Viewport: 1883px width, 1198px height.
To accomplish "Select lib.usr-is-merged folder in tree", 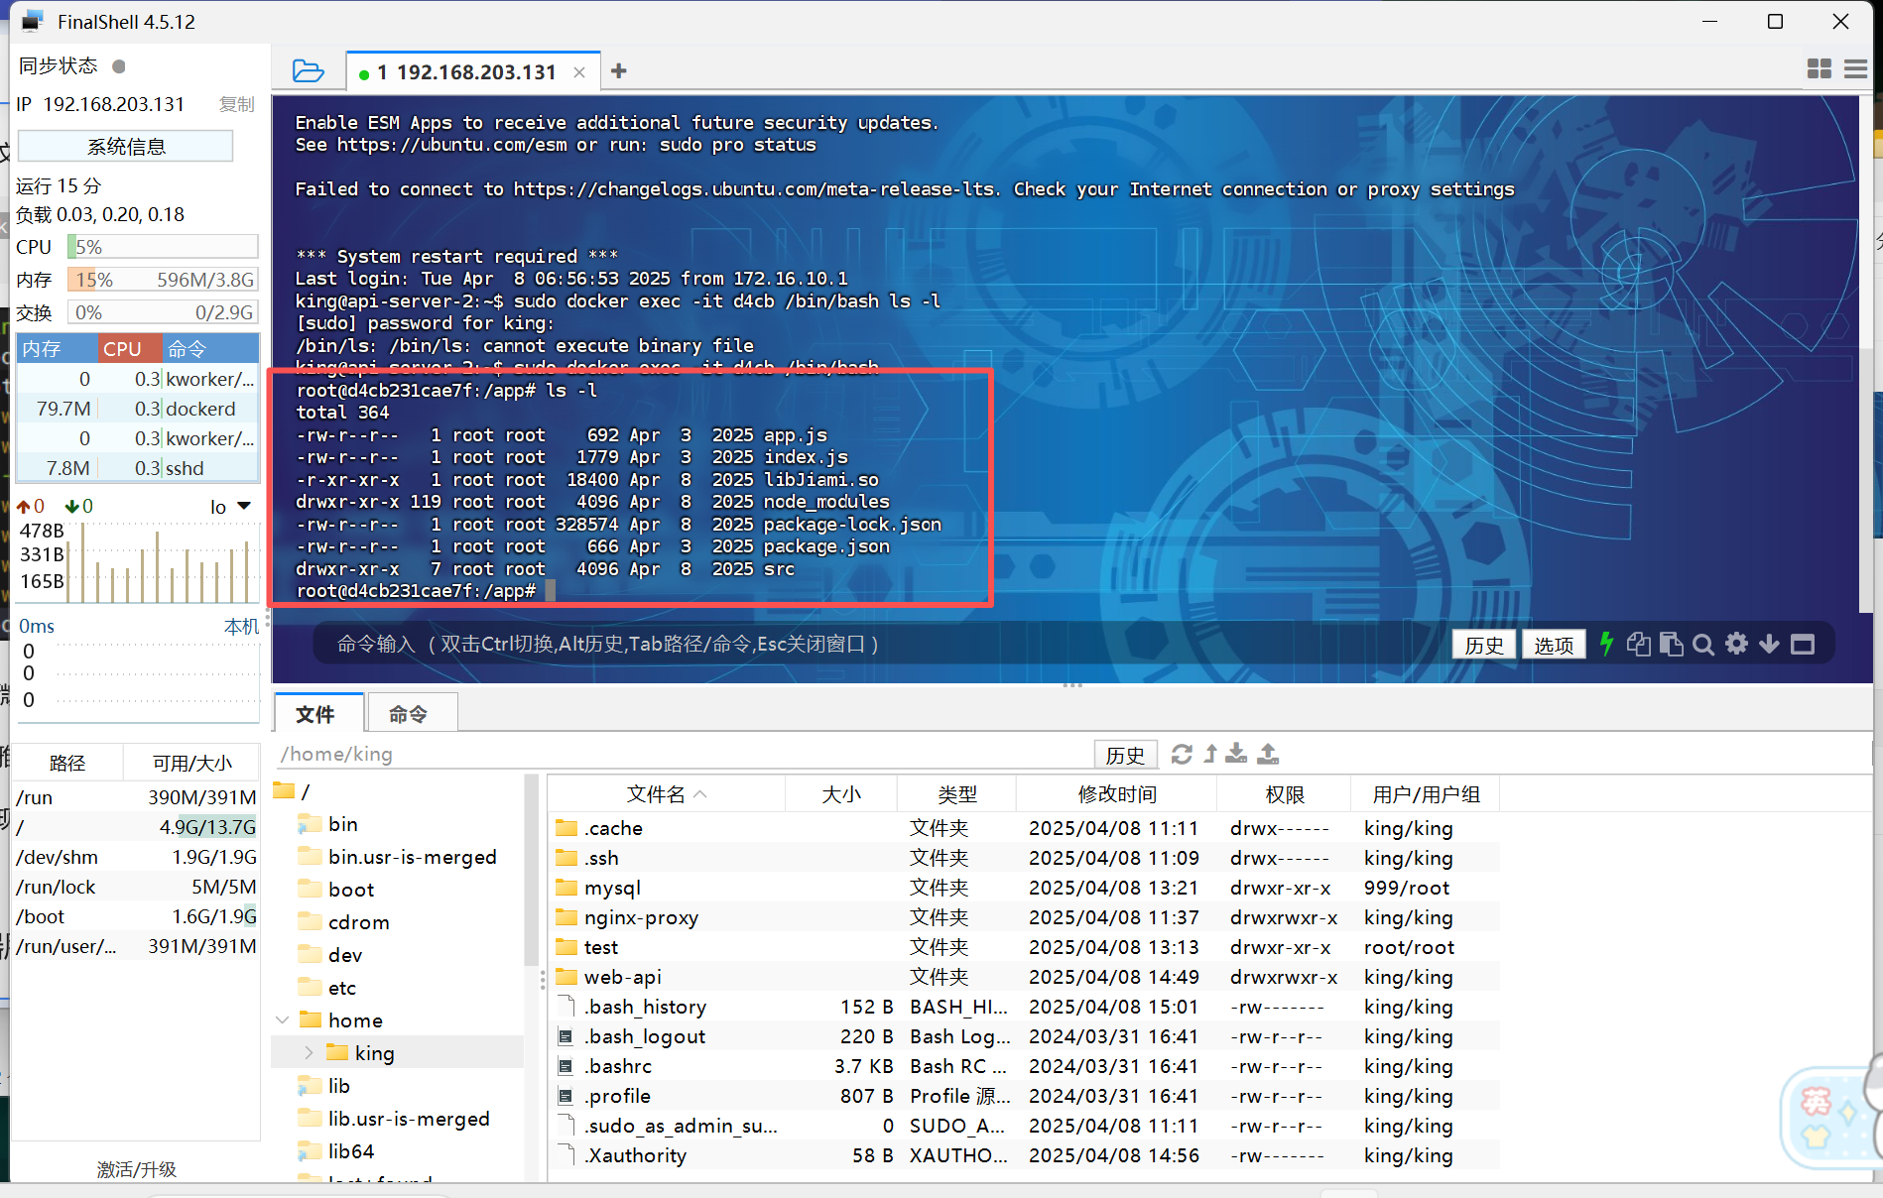I will click(408, 1119).
